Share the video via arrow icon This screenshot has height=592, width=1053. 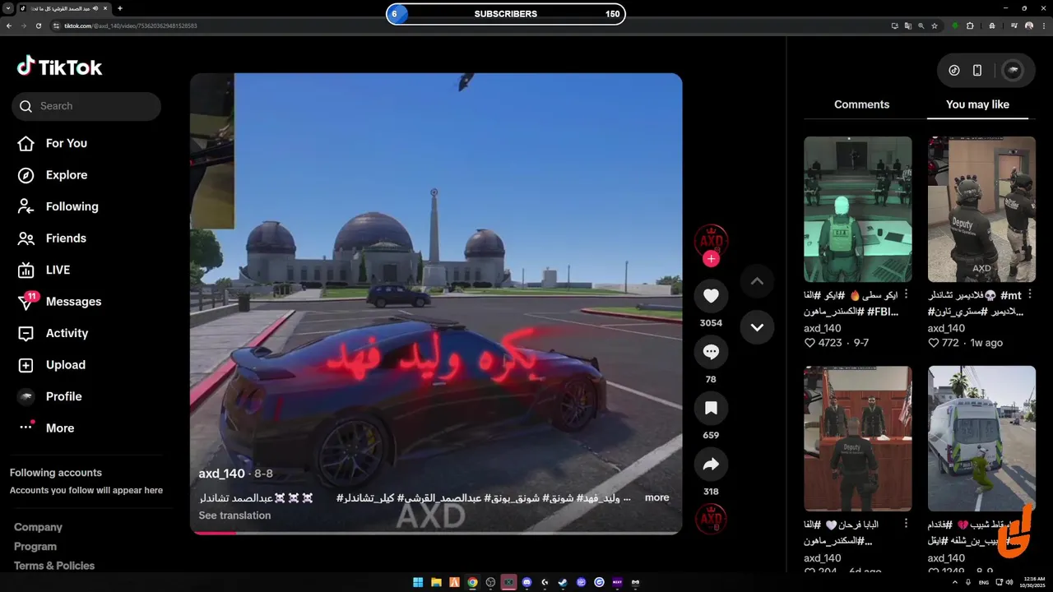711,465
